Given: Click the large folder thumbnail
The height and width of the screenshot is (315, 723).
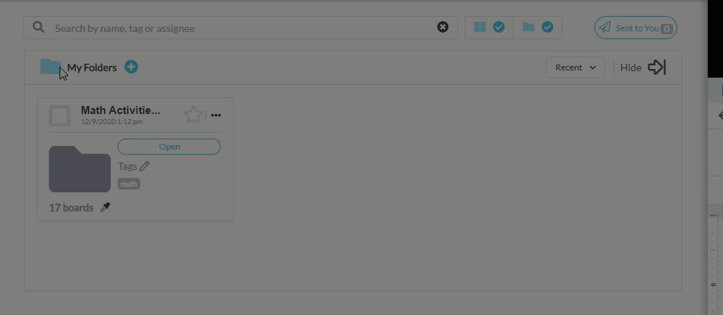Looking at the screenshot, I should (80, 169).
